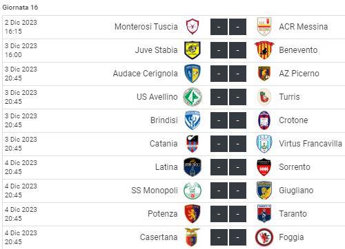Click the US Avellino green round logo
Viewport: 345px width, 249px height.
click(x=193, y=97)
